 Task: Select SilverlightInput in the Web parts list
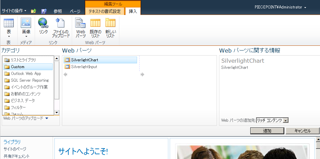coord(100,67)
